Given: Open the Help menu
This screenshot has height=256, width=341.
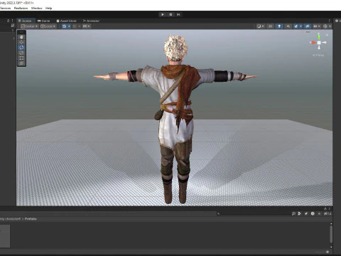Looking at the screenshot, I should pos(48,8).
